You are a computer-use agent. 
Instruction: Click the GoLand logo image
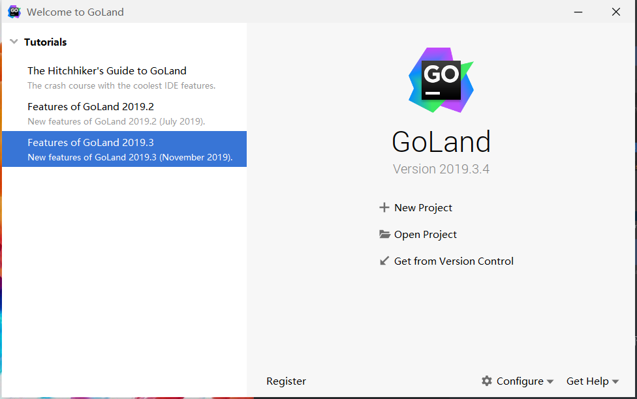[441, 80]
